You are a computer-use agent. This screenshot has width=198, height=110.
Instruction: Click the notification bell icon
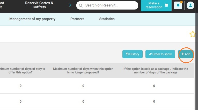[x=178, y=5]
